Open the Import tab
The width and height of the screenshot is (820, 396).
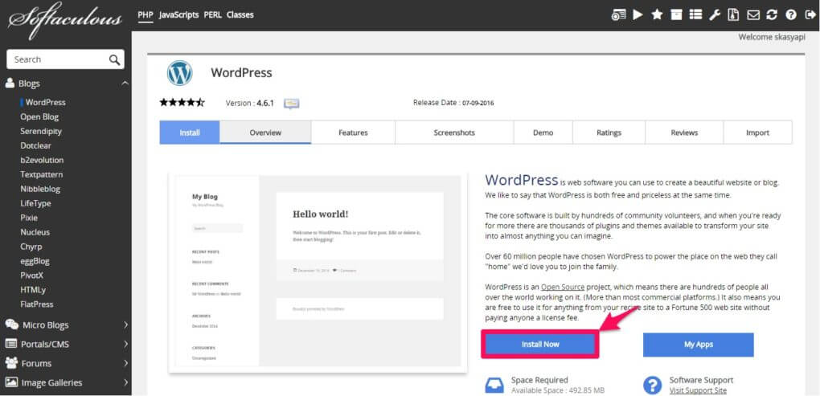(x=758, y=133)
